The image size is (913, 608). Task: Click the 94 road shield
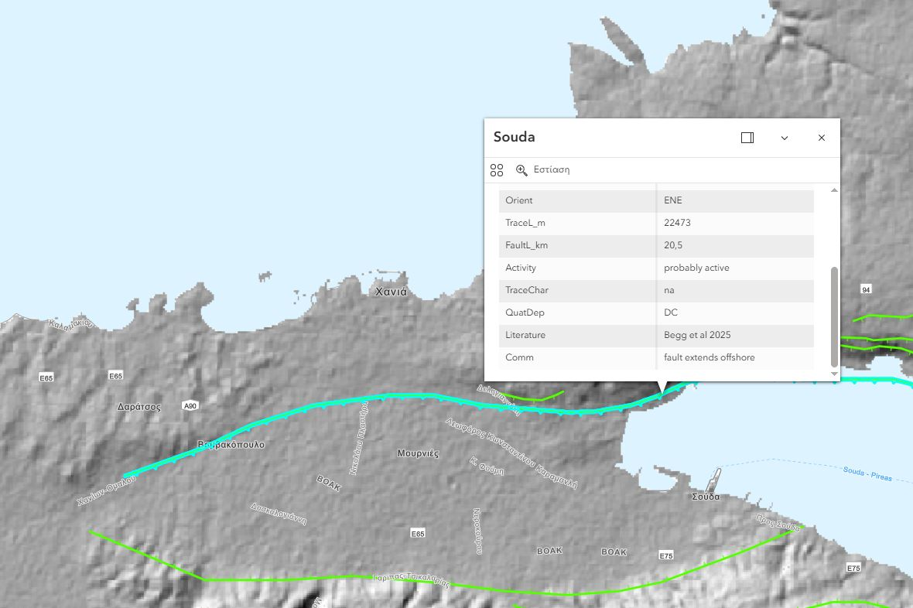(866, 289)
